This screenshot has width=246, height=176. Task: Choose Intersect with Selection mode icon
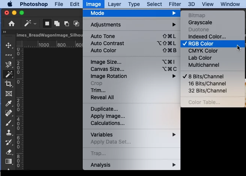[x=76, y=23]
